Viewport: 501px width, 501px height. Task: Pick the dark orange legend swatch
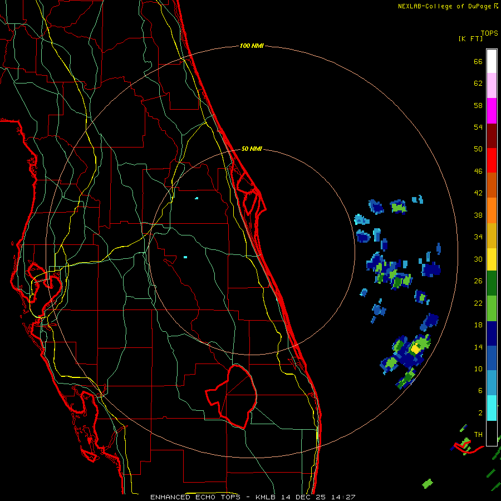pos(492,185)
